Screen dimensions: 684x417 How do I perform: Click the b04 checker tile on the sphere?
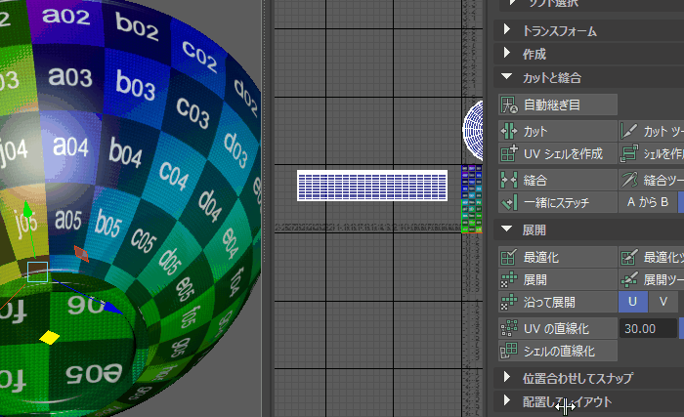click(x=125, y=151)
